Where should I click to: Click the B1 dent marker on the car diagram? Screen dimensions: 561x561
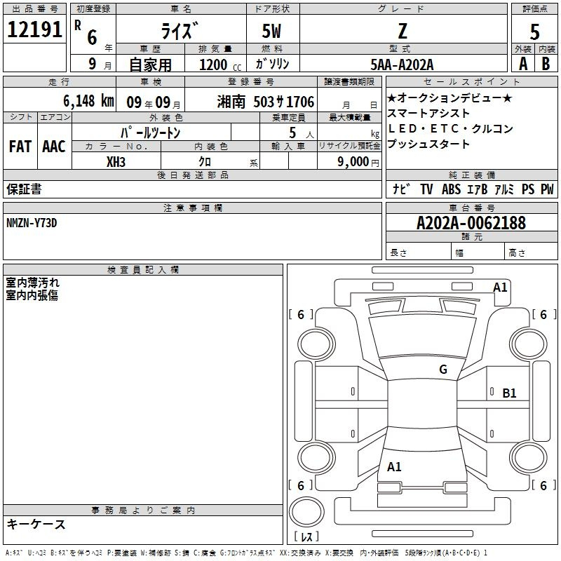pyautogui.click(x=509, y=393)
